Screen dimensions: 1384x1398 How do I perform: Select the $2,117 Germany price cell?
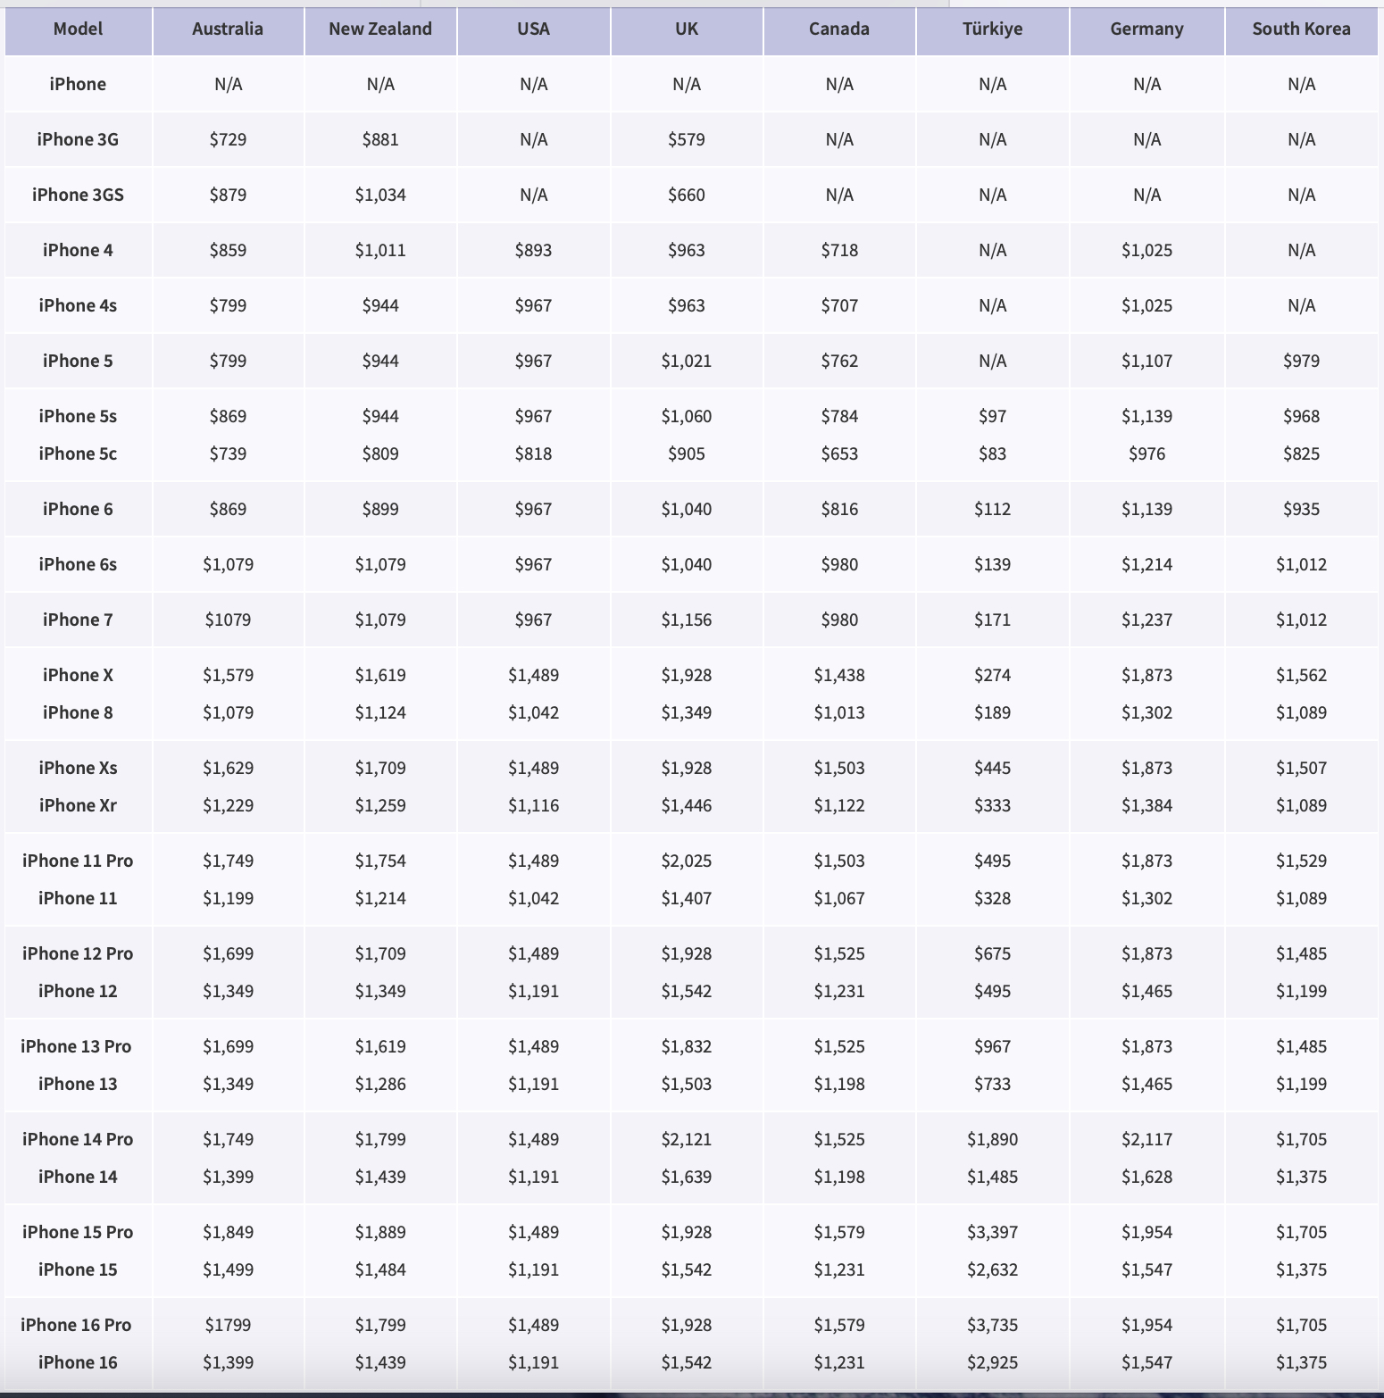coord(1146,1139)
